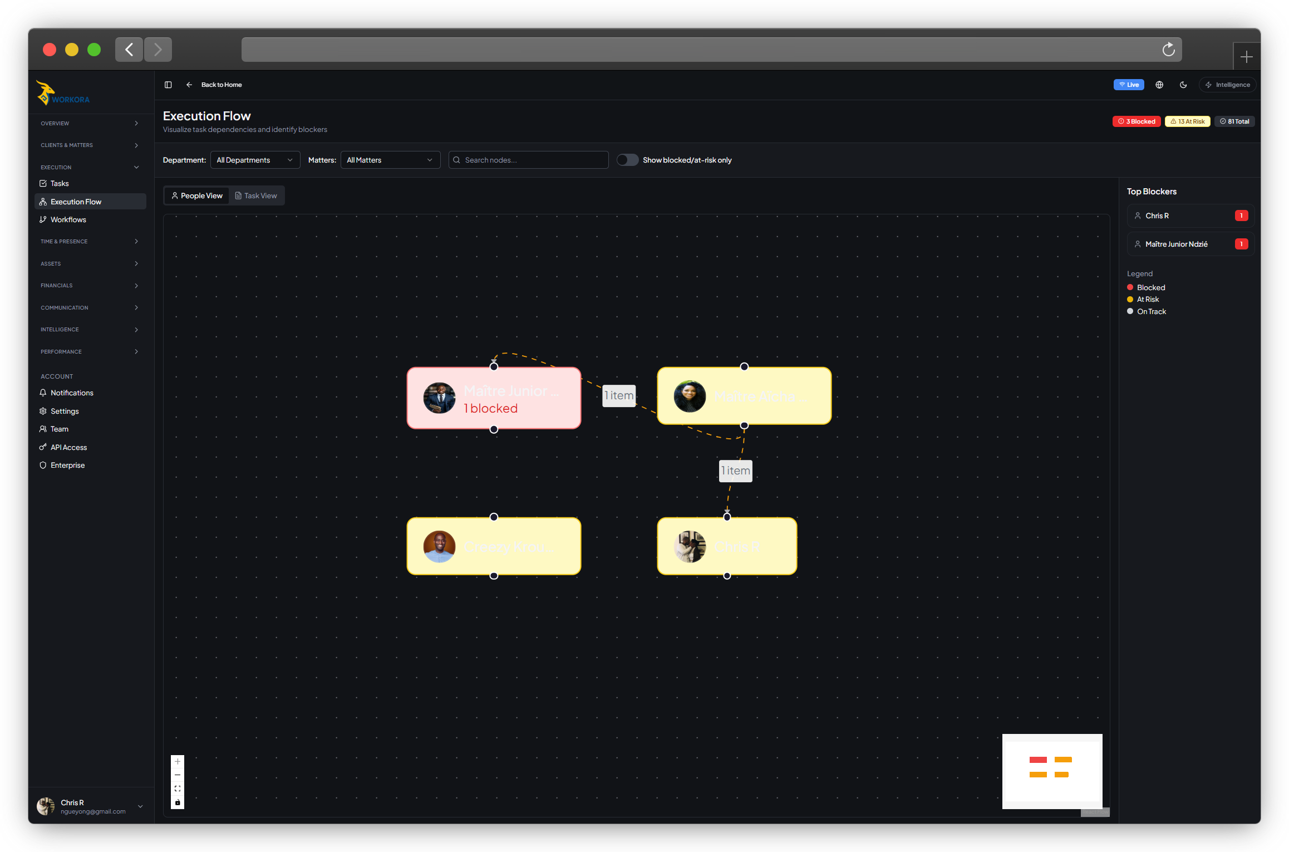Enable Show blocked/at-risk only
Image resolution: width=1289 pixels, height=852 pixels.
click(x=627, y=160)
